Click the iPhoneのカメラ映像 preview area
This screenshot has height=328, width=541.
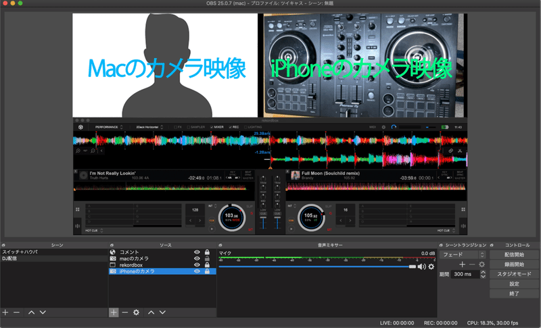pyautogui.click(x=365, y=65)
